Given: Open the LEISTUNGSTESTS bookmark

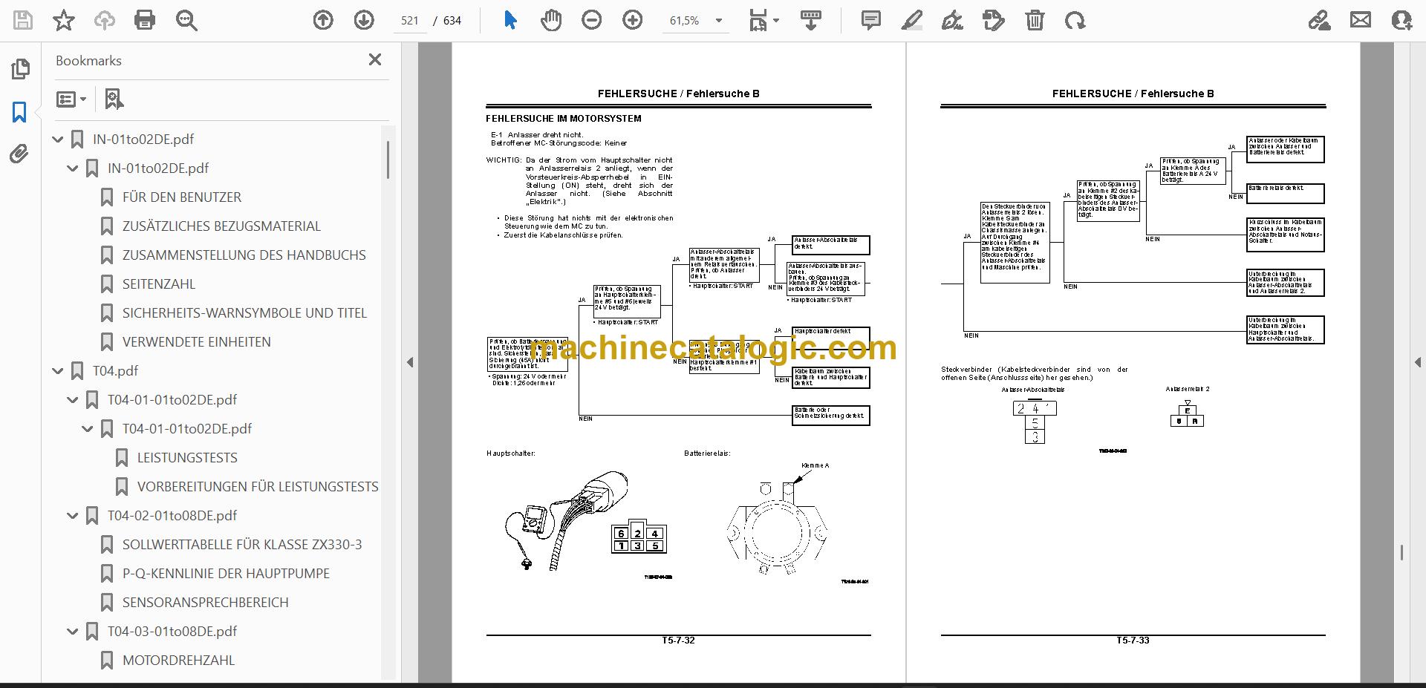Looking at the screenshot, I should tap(187, 458).
